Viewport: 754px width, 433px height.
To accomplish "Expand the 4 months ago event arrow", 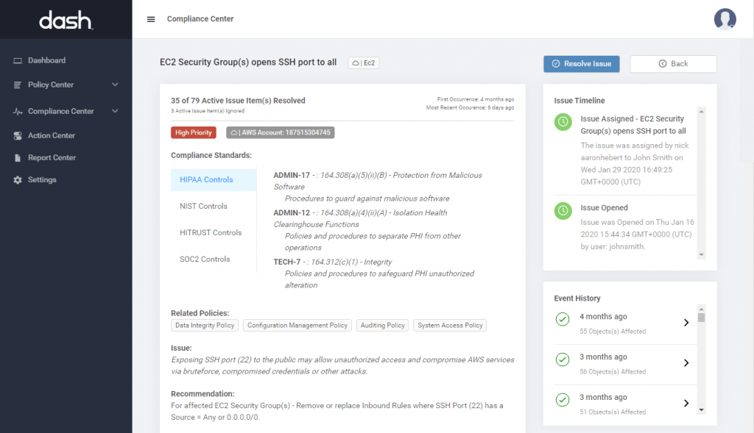I will (686, 323).
